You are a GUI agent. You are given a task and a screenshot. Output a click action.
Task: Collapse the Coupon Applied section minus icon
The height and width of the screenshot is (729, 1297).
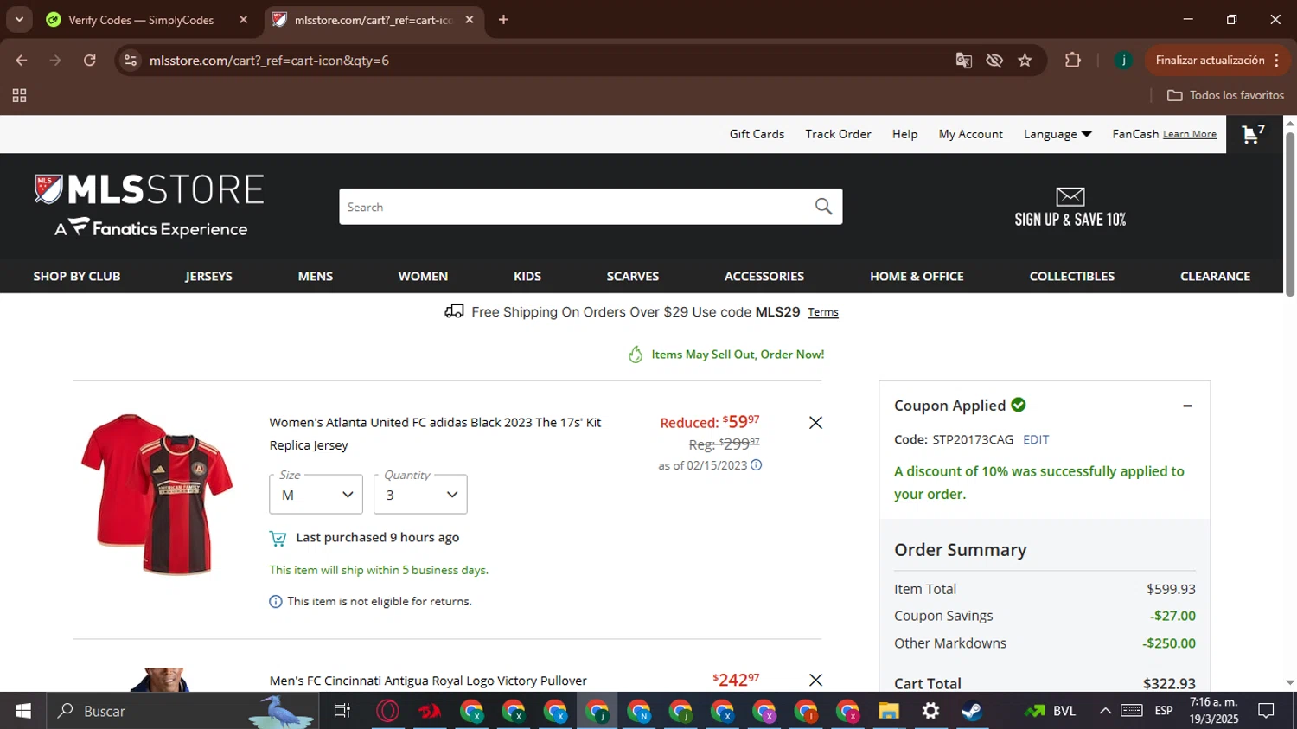click(1187, 406)
